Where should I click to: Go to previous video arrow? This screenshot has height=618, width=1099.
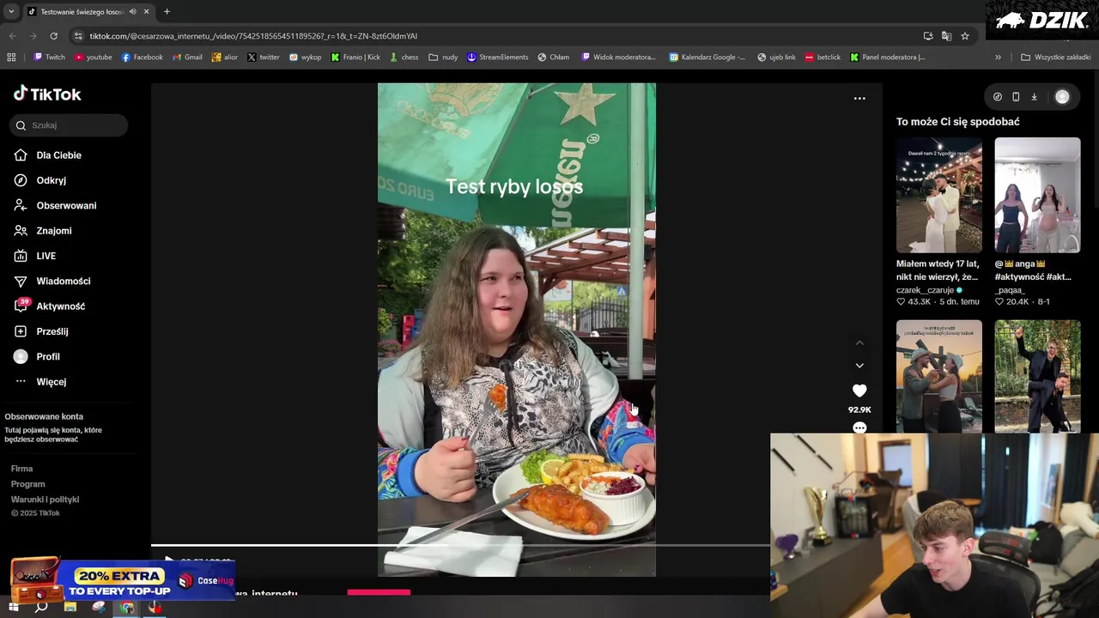point(859,343)
